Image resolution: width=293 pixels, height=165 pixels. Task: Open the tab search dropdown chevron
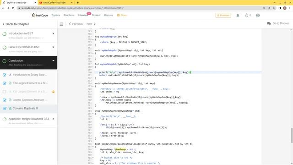[274, 3]
